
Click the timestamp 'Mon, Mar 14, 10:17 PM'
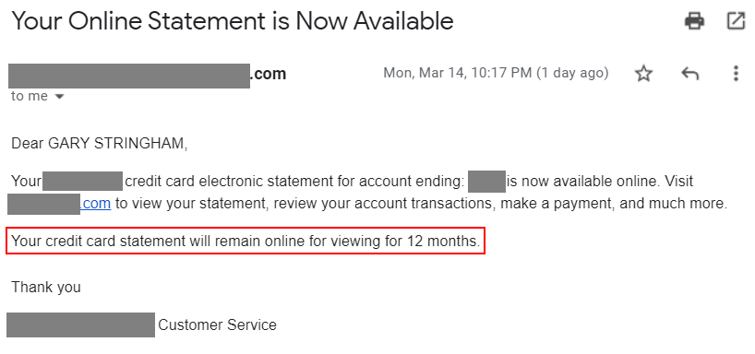[x=458, y=73]
